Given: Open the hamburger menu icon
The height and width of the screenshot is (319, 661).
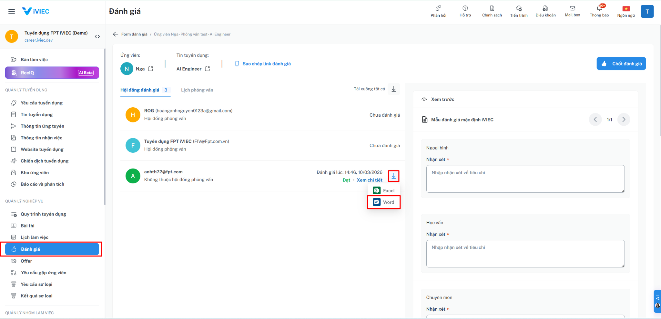Looking at the screenshot, I should tap(12, 11).
